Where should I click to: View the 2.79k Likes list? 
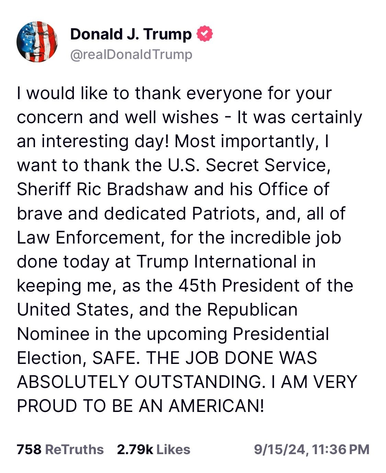click(x=154, y=449)
